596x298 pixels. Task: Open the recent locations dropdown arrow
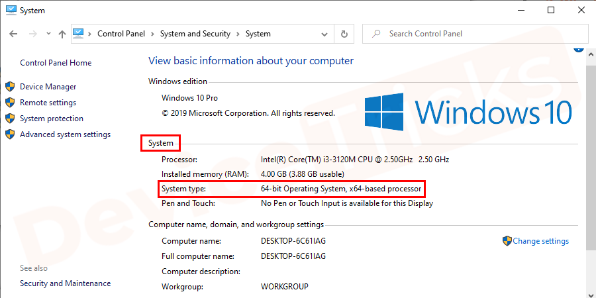tap(48, 34)
